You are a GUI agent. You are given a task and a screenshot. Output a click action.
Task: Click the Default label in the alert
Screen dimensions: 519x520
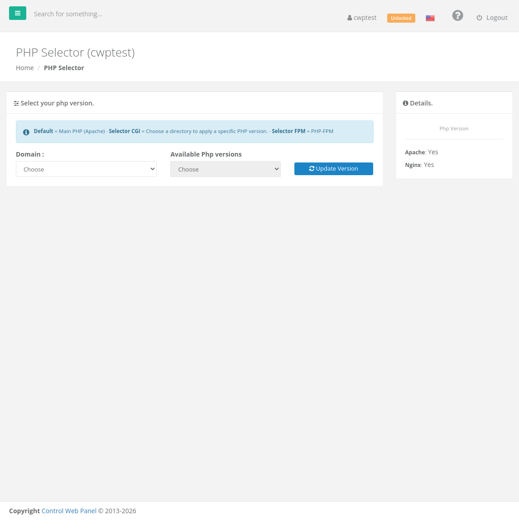click(x=43, y=131)
